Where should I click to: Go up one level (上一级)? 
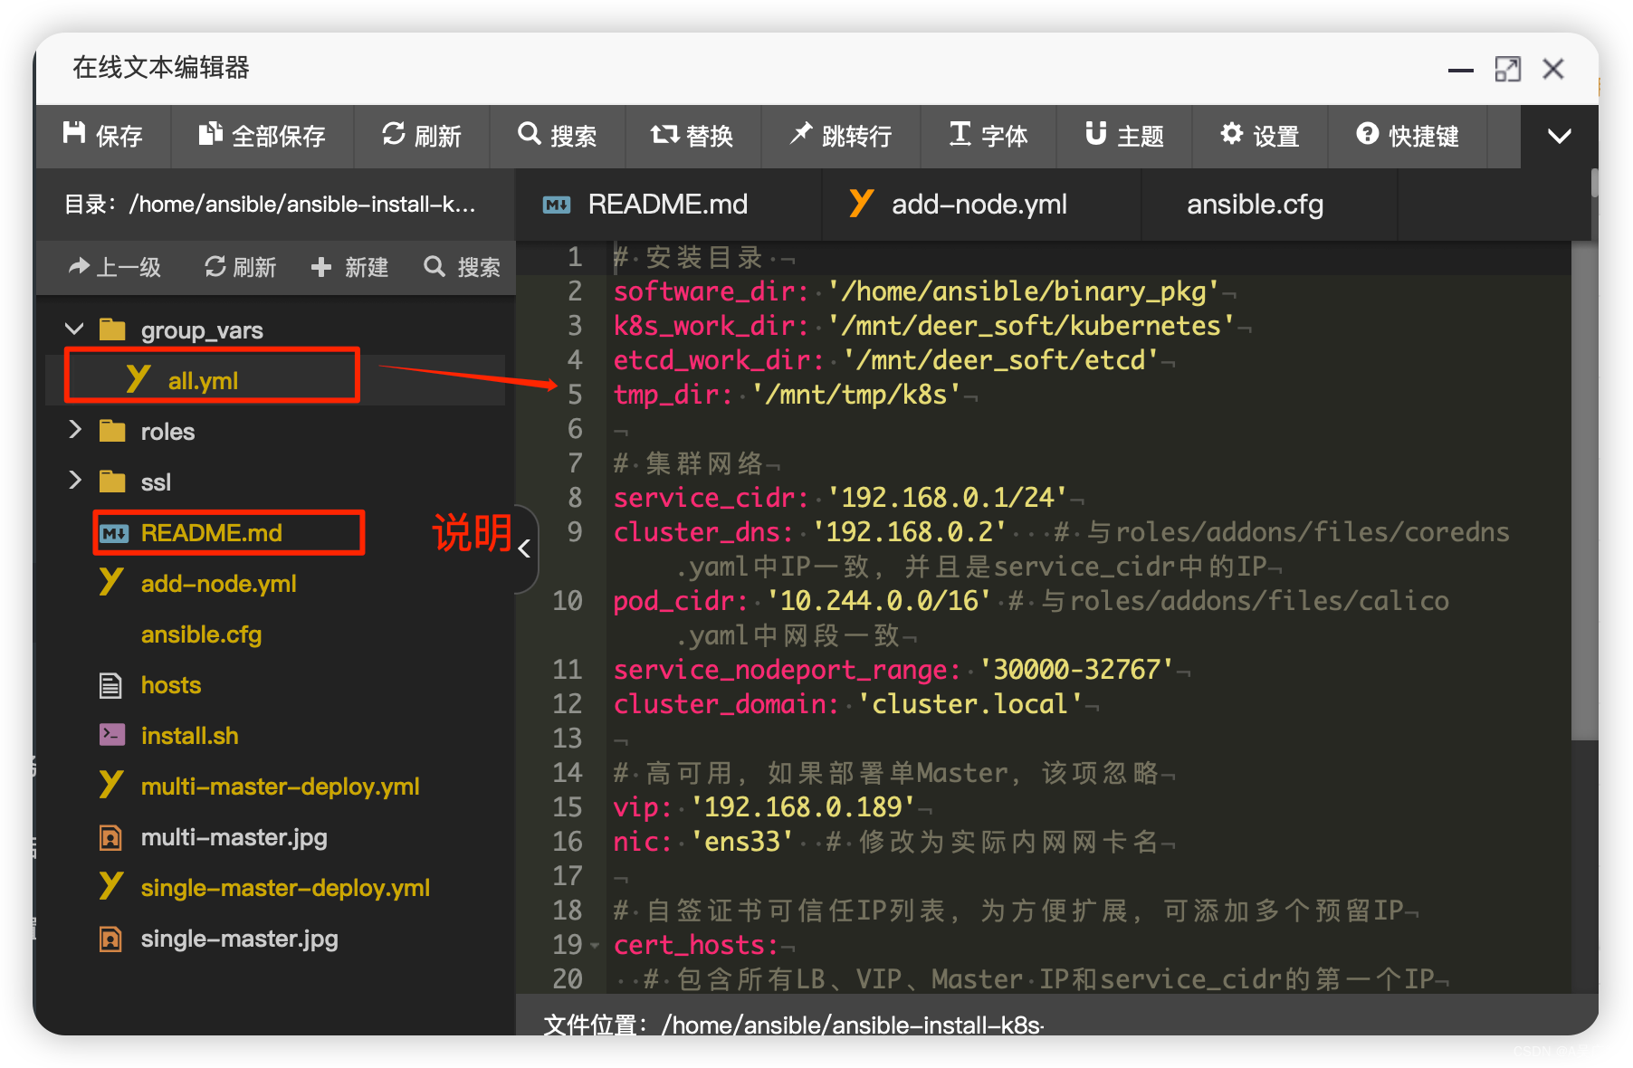(x=115, y=267)
